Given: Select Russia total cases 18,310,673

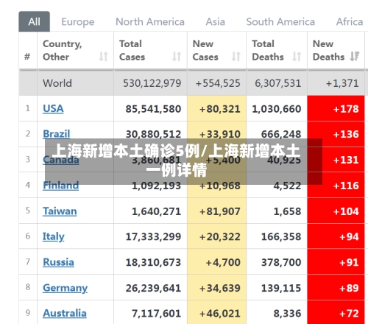Looking at the screenshot, I should [153, 262].
